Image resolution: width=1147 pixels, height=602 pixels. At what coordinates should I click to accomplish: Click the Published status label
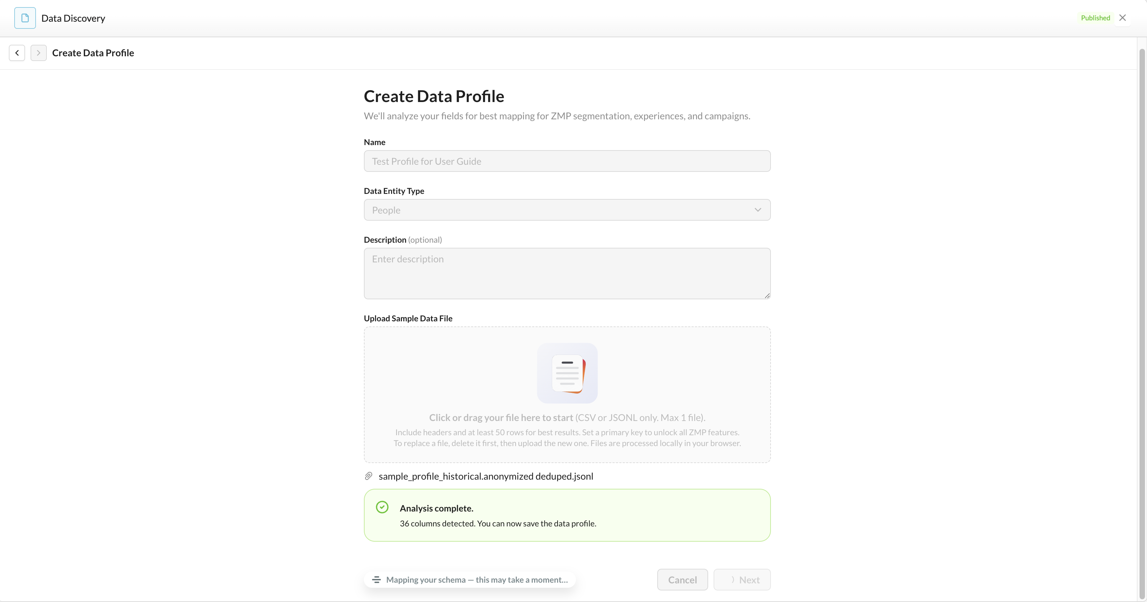(1096, 18)
